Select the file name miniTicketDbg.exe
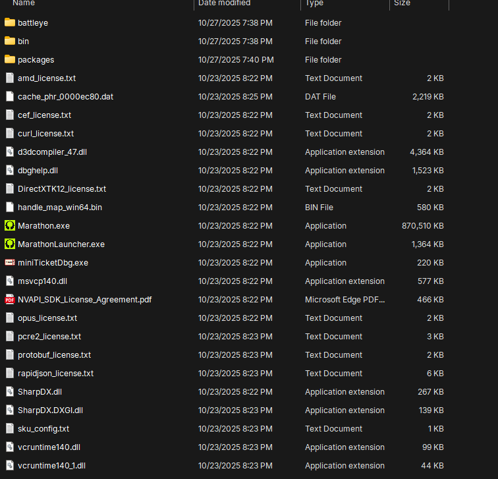The image size is (498, 479). click(53, 262)
